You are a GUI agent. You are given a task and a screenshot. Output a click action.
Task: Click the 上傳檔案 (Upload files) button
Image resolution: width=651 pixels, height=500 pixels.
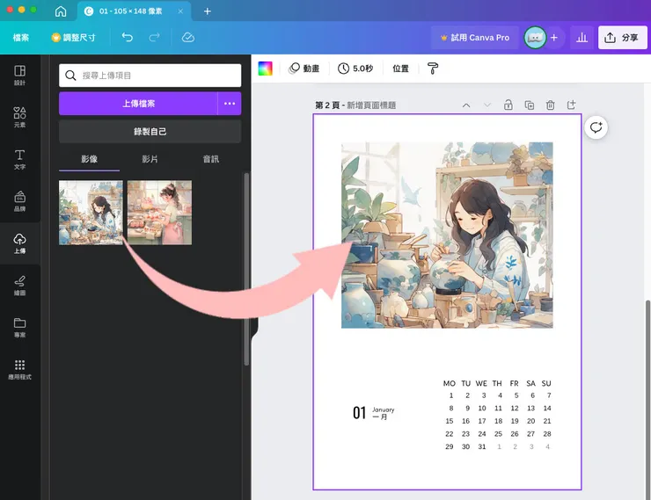138,104
